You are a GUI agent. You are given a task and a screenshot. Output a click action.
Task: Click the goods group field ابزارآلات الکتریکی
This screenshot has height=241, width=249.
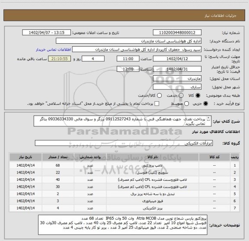pos(124,143)
